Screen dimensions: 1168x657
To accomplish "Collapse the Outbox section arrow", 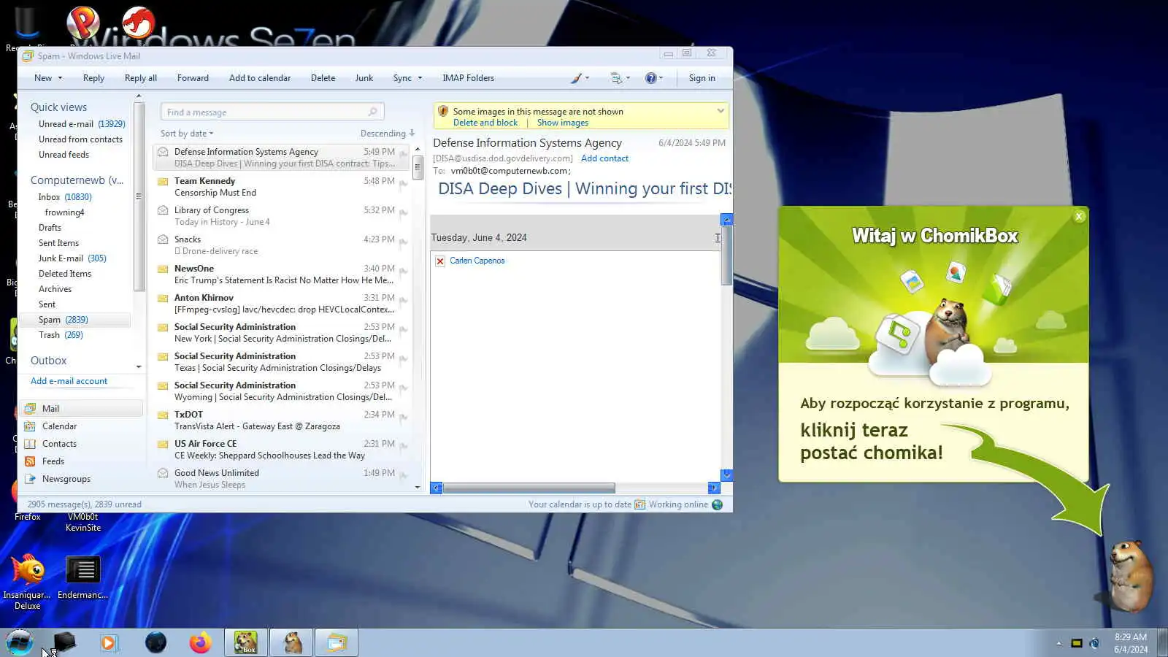I will pos(139,366).
